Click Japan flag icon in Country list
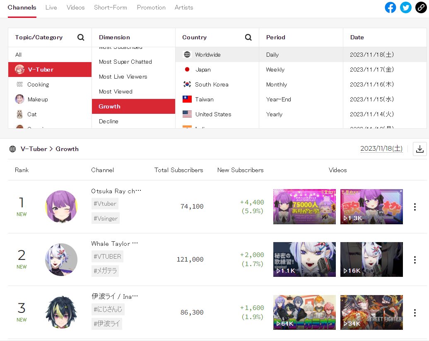 tap(187, 70)
